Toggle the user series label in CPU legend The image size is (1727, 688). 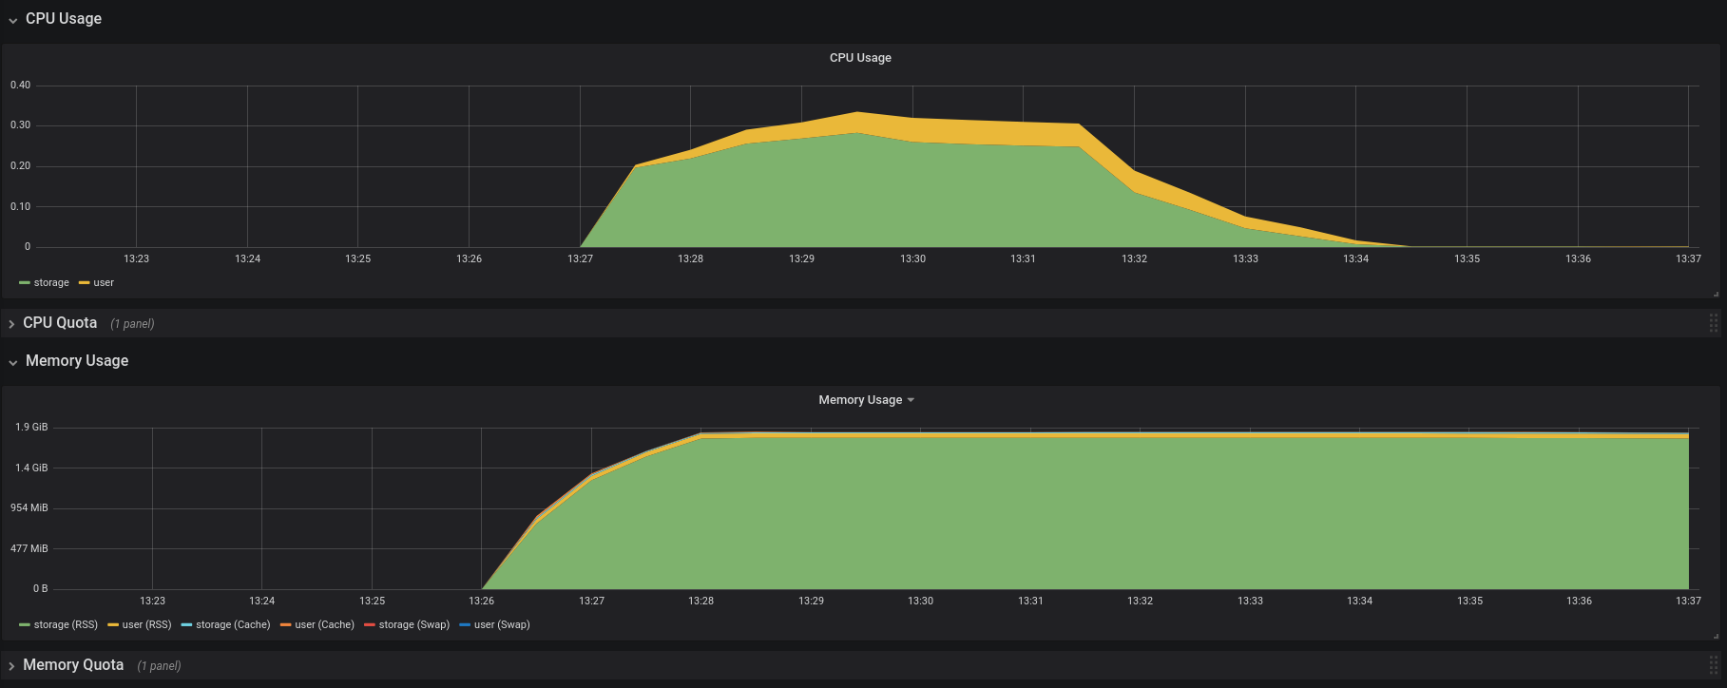pos(104,283)
